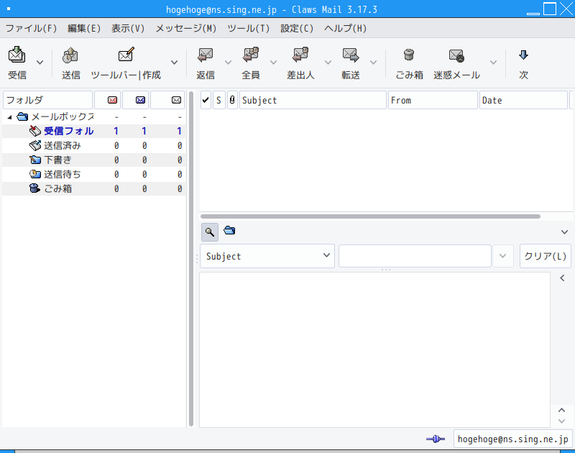Click the message view down arrow
This screenshot has width=575, height=453.
click(x=561, y=421)
